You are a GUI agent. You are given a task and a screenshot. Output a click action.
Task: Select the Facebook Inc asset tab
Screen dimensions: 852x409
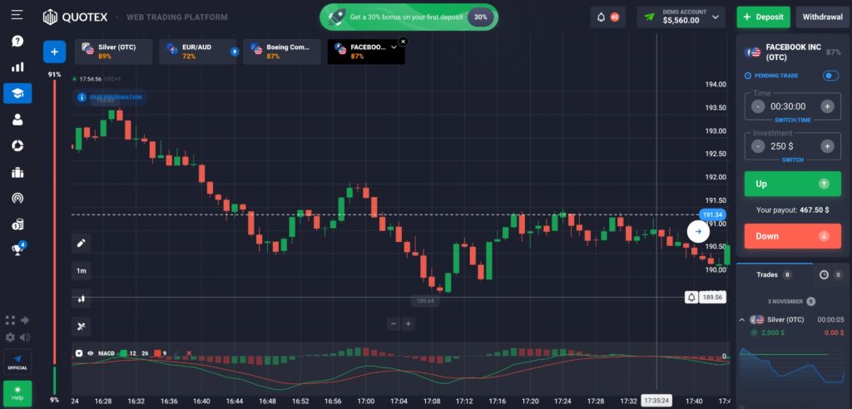click(366, 52)
